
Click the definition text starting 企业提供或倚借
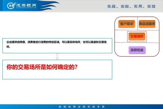[x=57, y=44]
